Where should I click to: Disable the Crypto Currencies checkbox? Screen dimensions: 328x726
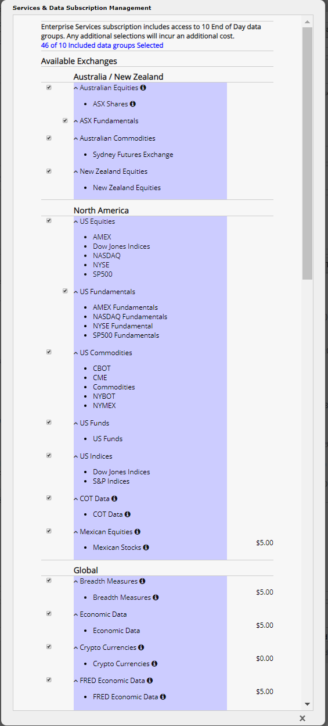pyautogui.click(x=49, y=647)
